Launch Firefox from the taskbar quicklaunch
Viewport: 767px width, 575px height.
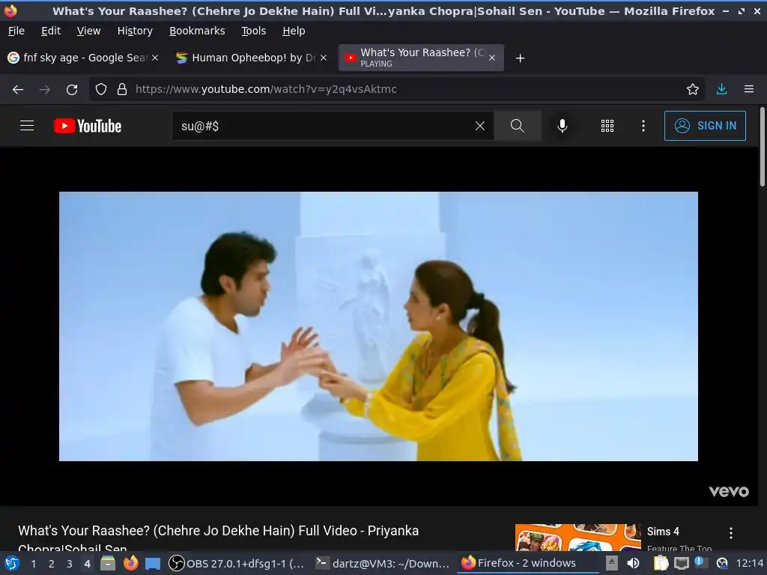pos(130,563)
